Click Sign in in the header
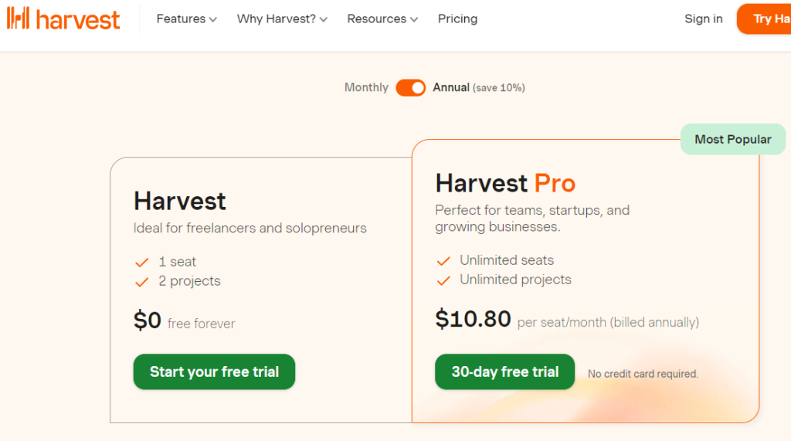This screenshot has height=441, width=791. (704, 19)
